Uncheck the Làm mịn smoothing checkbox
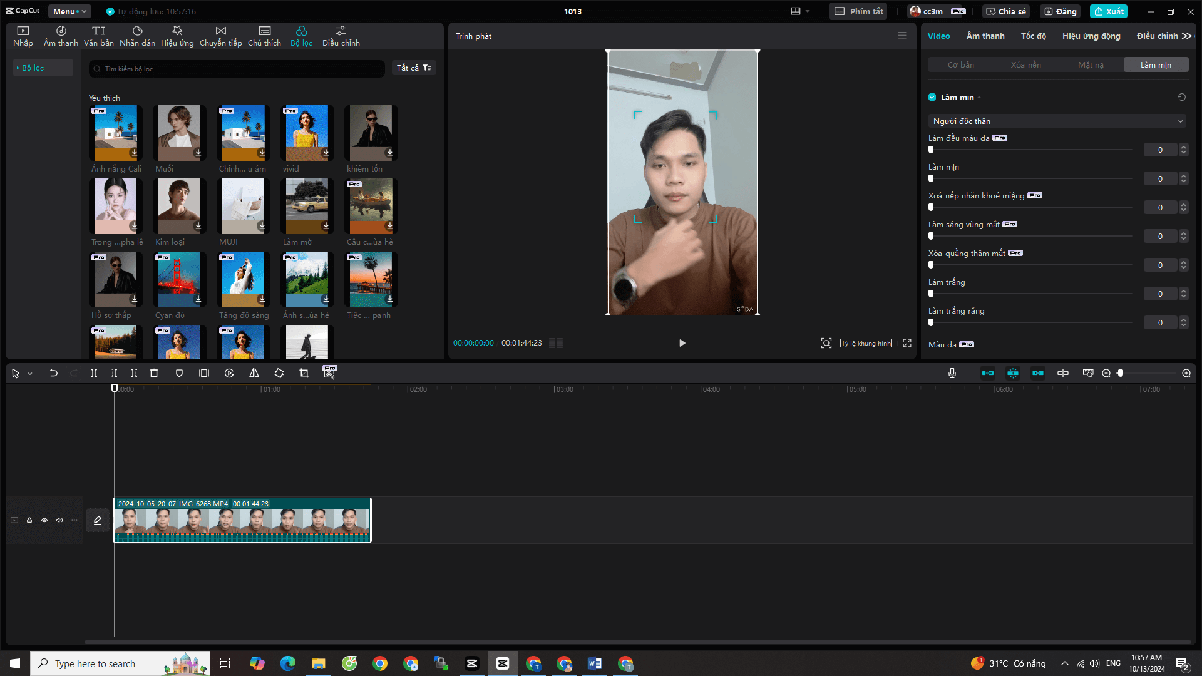The image size is (1202, 676). click(932, 97)
